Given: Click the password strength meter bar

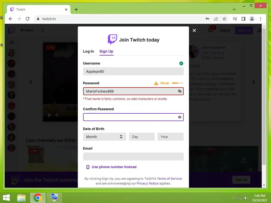Looking at the screenshot, I should click(178, 83).
